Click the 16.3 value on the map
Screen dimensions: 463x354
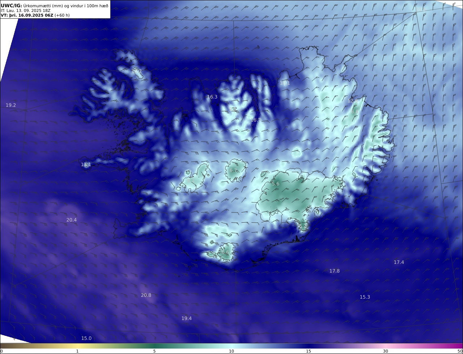pos(212,97)
